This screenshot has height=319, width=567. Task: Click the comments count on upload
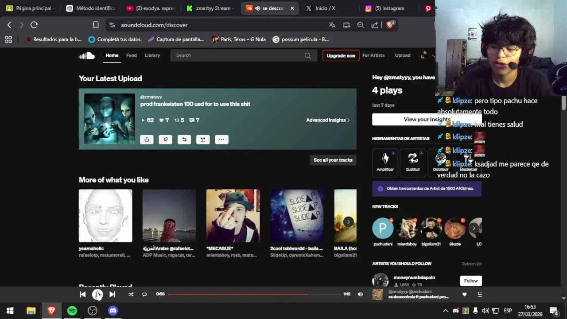[x=194, y=120]
